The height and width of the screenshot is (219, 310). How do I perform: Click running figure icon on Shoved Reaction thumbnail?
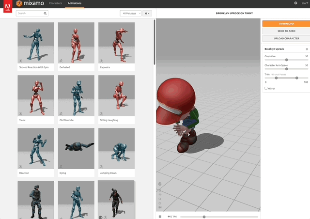click(20, 61)
